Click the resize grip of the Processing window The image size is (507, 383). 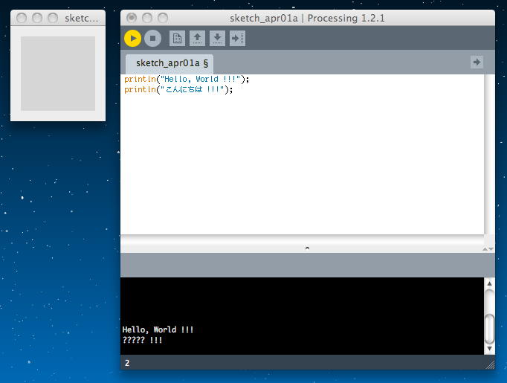click(x=490, y=364)
